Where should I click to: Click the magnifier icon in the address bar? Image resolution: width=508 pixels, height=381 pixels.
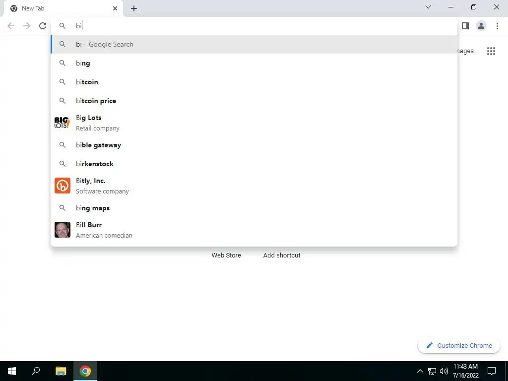click(x=62, y=26)
